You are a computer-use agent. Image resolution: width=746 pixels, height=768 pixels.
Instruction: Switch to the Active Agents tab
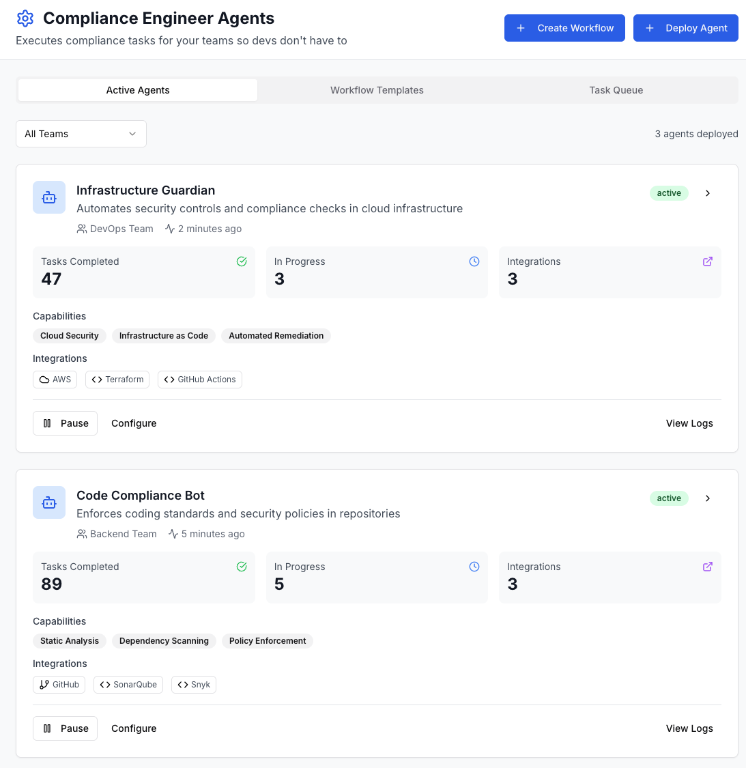click(138, 90)
